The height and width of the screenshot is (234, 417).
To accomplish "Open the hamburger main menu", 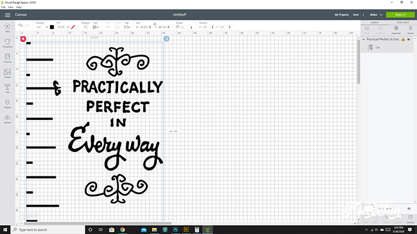I will 7,15.
